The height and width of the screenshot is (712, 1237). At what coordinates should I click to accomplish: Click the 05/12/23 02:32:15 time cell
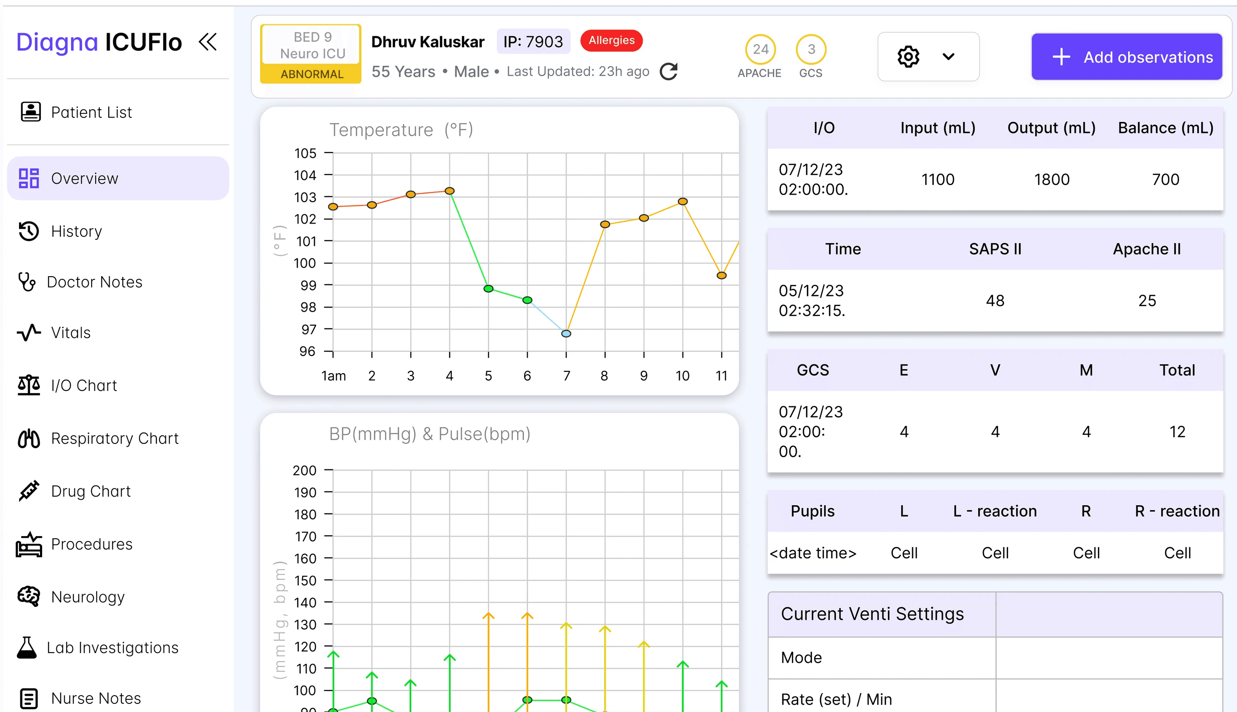812,301
